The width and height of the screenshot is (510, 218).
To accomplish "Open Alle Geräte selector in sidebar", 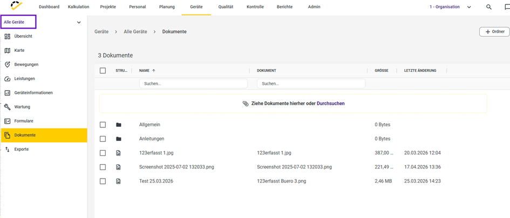I will (18, 22).
